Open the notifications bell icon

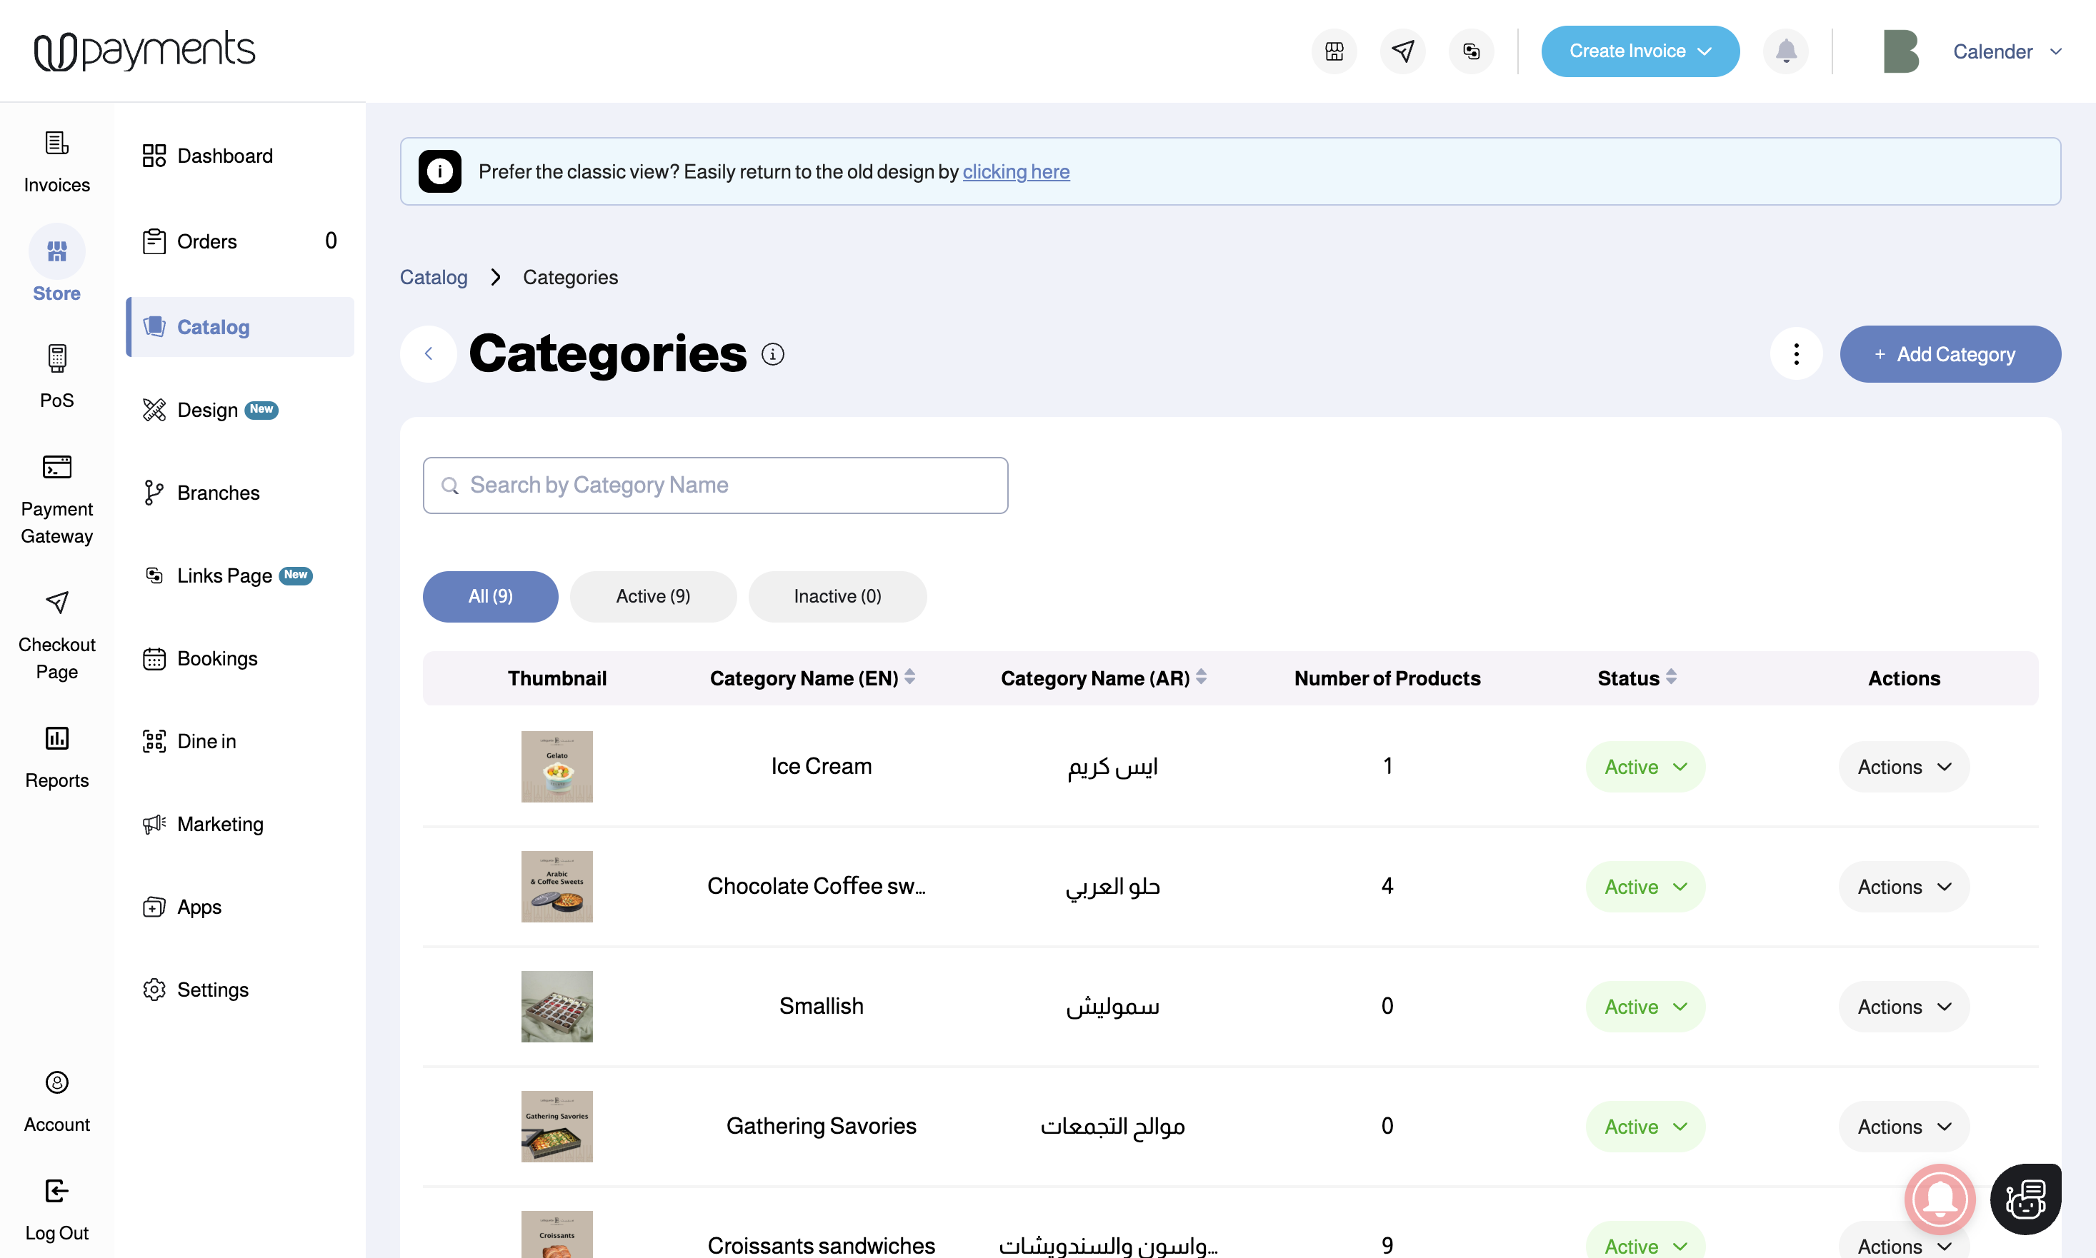click(x=1785, y=51)
